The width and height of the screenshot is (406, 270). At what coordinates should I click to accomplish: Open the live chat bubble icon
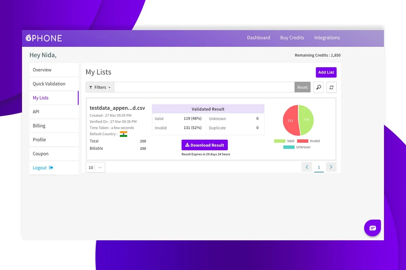click(373, 228)
